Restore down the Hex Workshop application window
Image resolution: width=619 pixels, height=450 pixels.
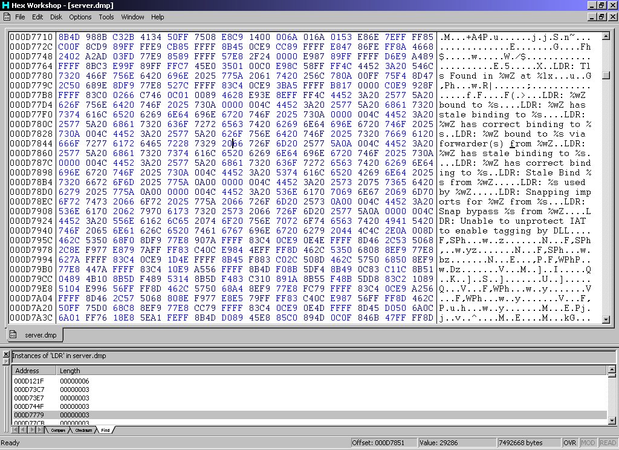click(x=601, y=5)
